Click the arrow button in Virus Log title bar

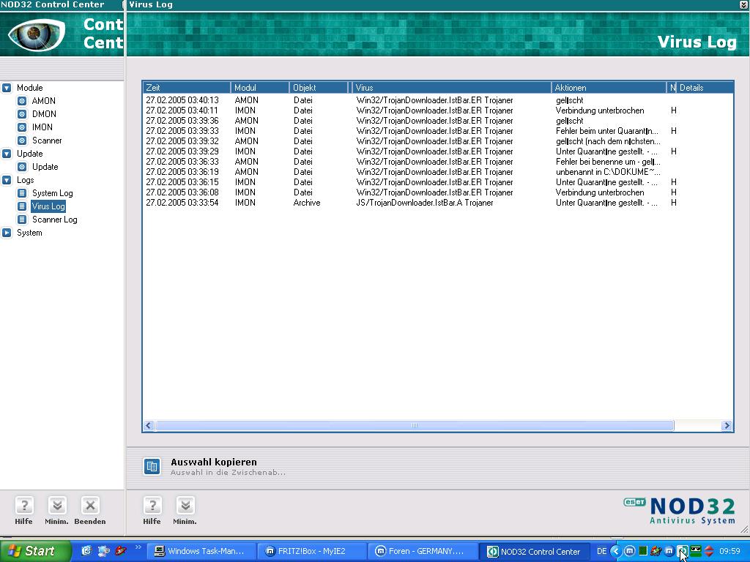coord(744,5)
